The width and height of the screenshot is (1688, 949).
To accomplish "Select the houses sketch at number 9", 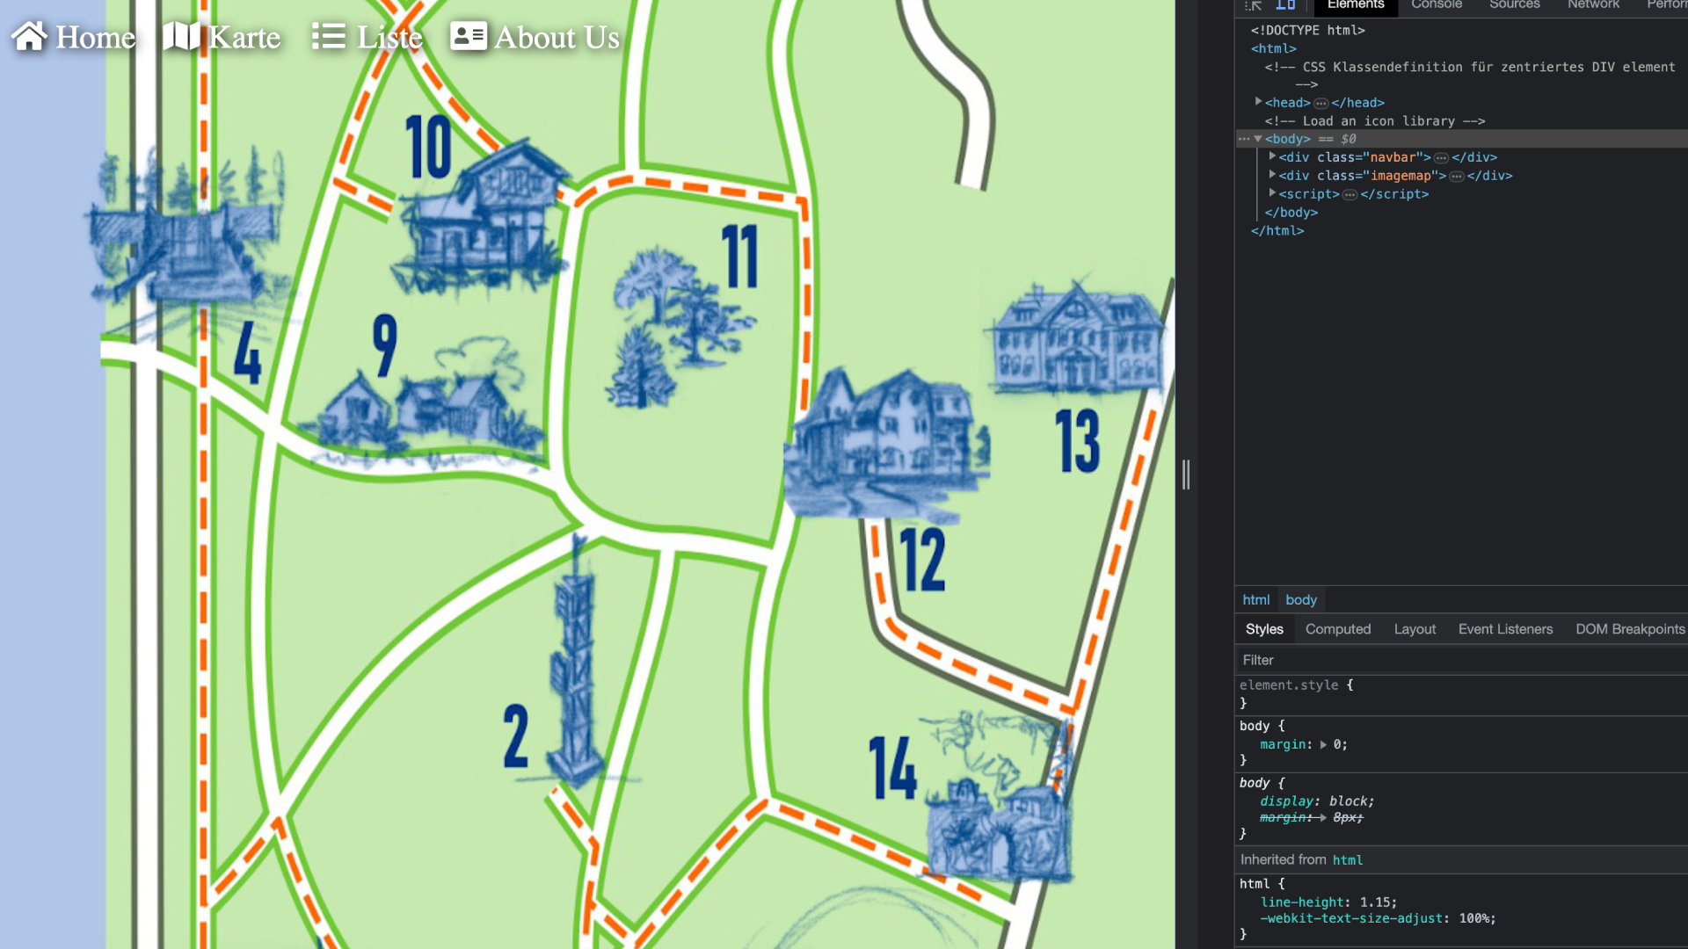I will (424, 402).
